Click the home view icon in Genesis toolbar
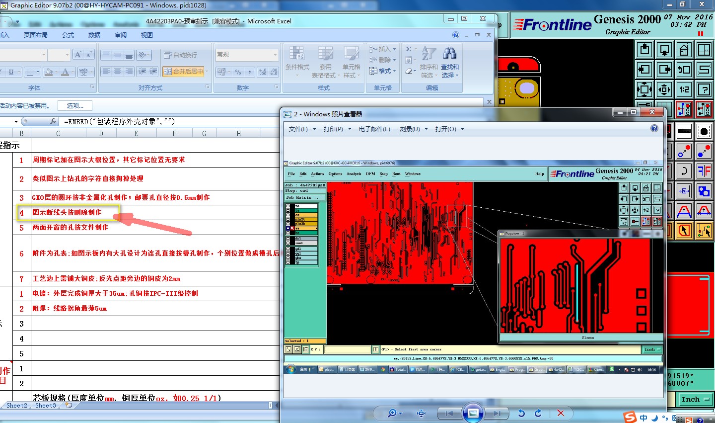This screenshot has height=423, width=715. pos(684,50)
